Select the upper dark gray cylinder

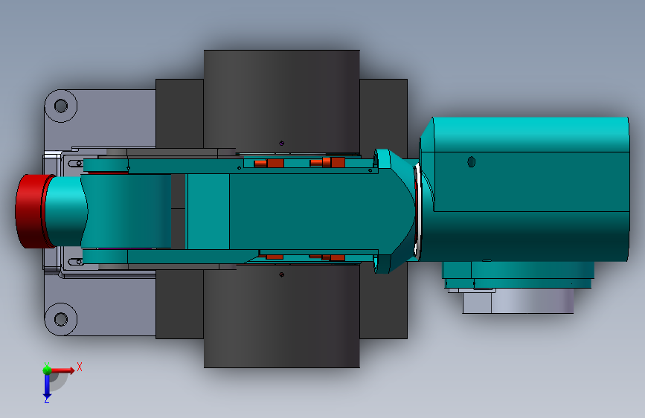(x=281, y=101)
